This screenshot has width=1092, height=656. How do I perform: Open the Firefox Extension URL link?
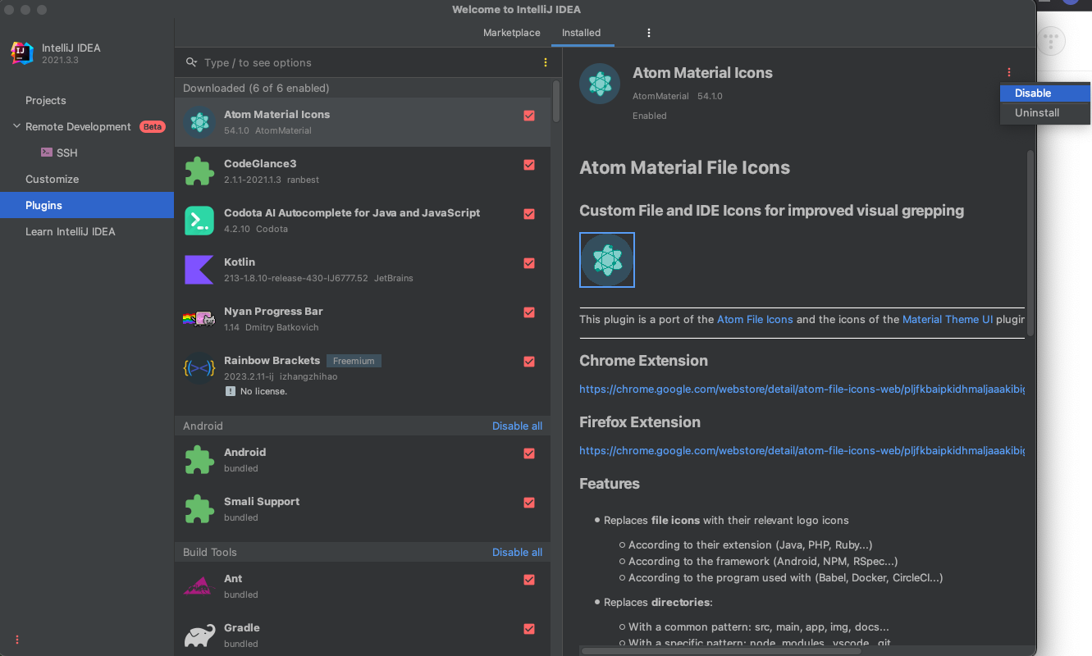point(802,450)
